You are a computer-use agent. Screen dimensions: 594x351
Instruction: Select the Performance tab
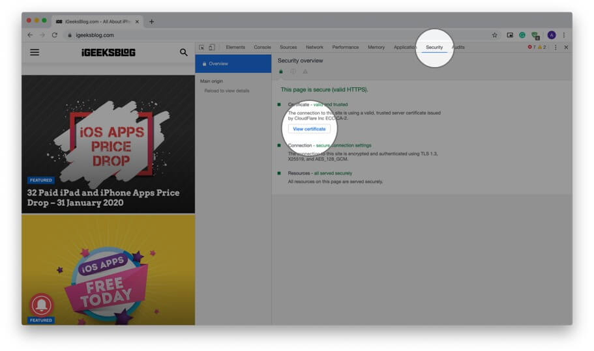tap(345, 48)
